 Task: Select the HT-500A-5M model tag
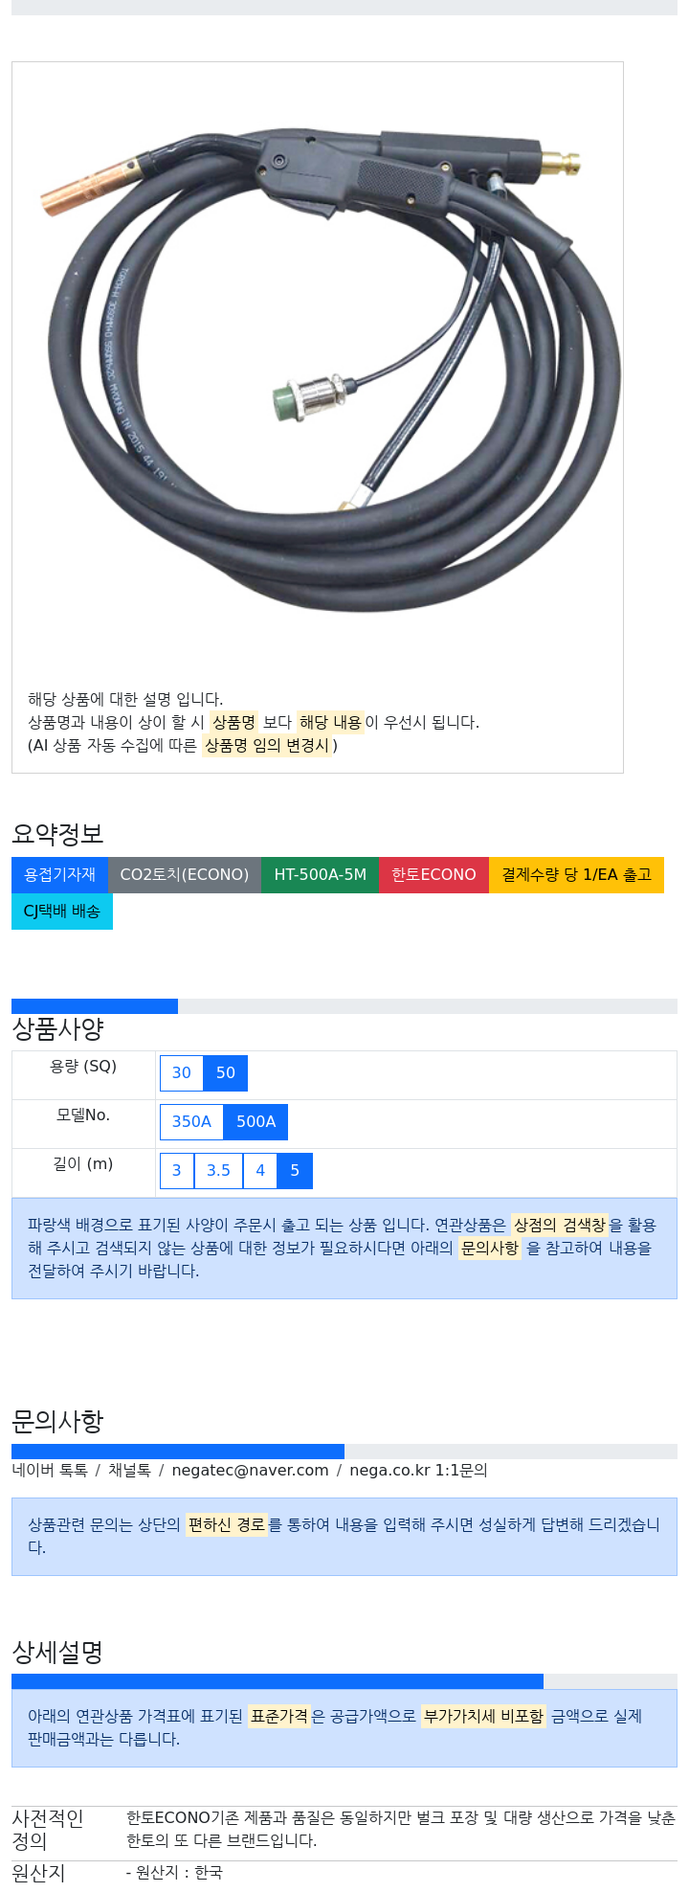(x=320, y=874)
